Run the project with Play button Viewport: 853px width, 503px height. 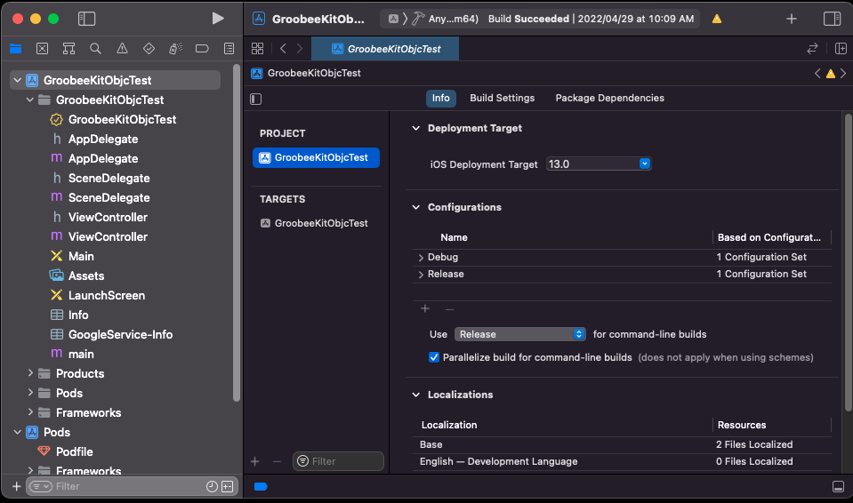click(x=218, y=19)
